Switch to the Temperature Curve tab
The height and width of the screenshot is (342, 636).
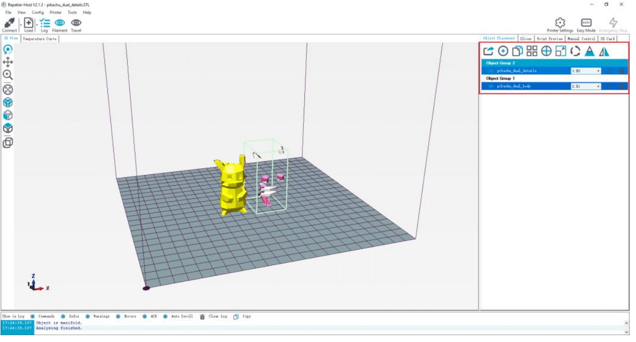[x=40, y=39]
